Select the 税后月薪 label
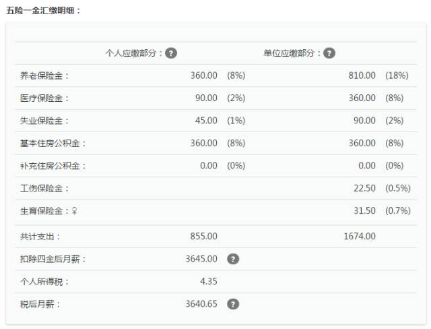Screen dimensions: 431x329 tap(40, 304)
